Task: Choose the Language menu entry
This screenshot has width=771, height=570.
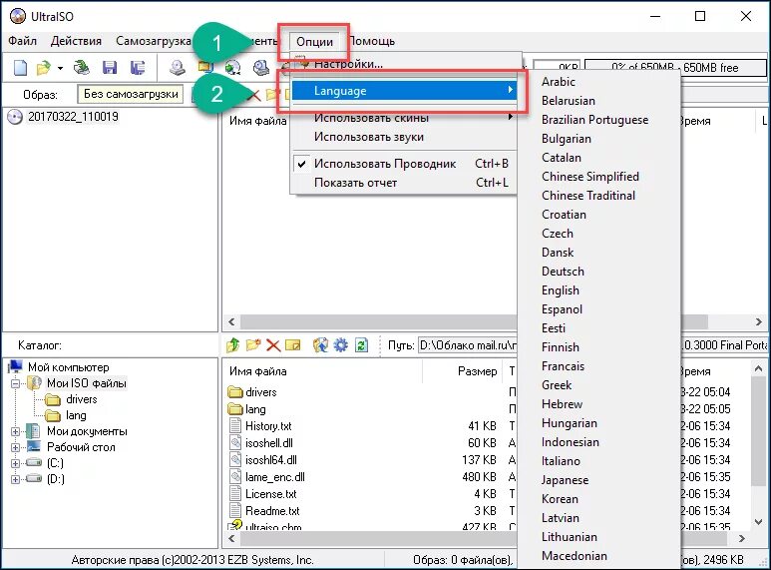Action: 403,91
